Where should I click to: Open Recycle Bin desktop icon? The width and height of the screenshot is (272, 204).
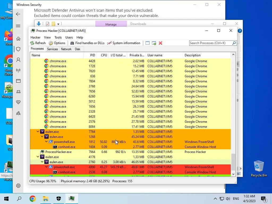point(259,168)
